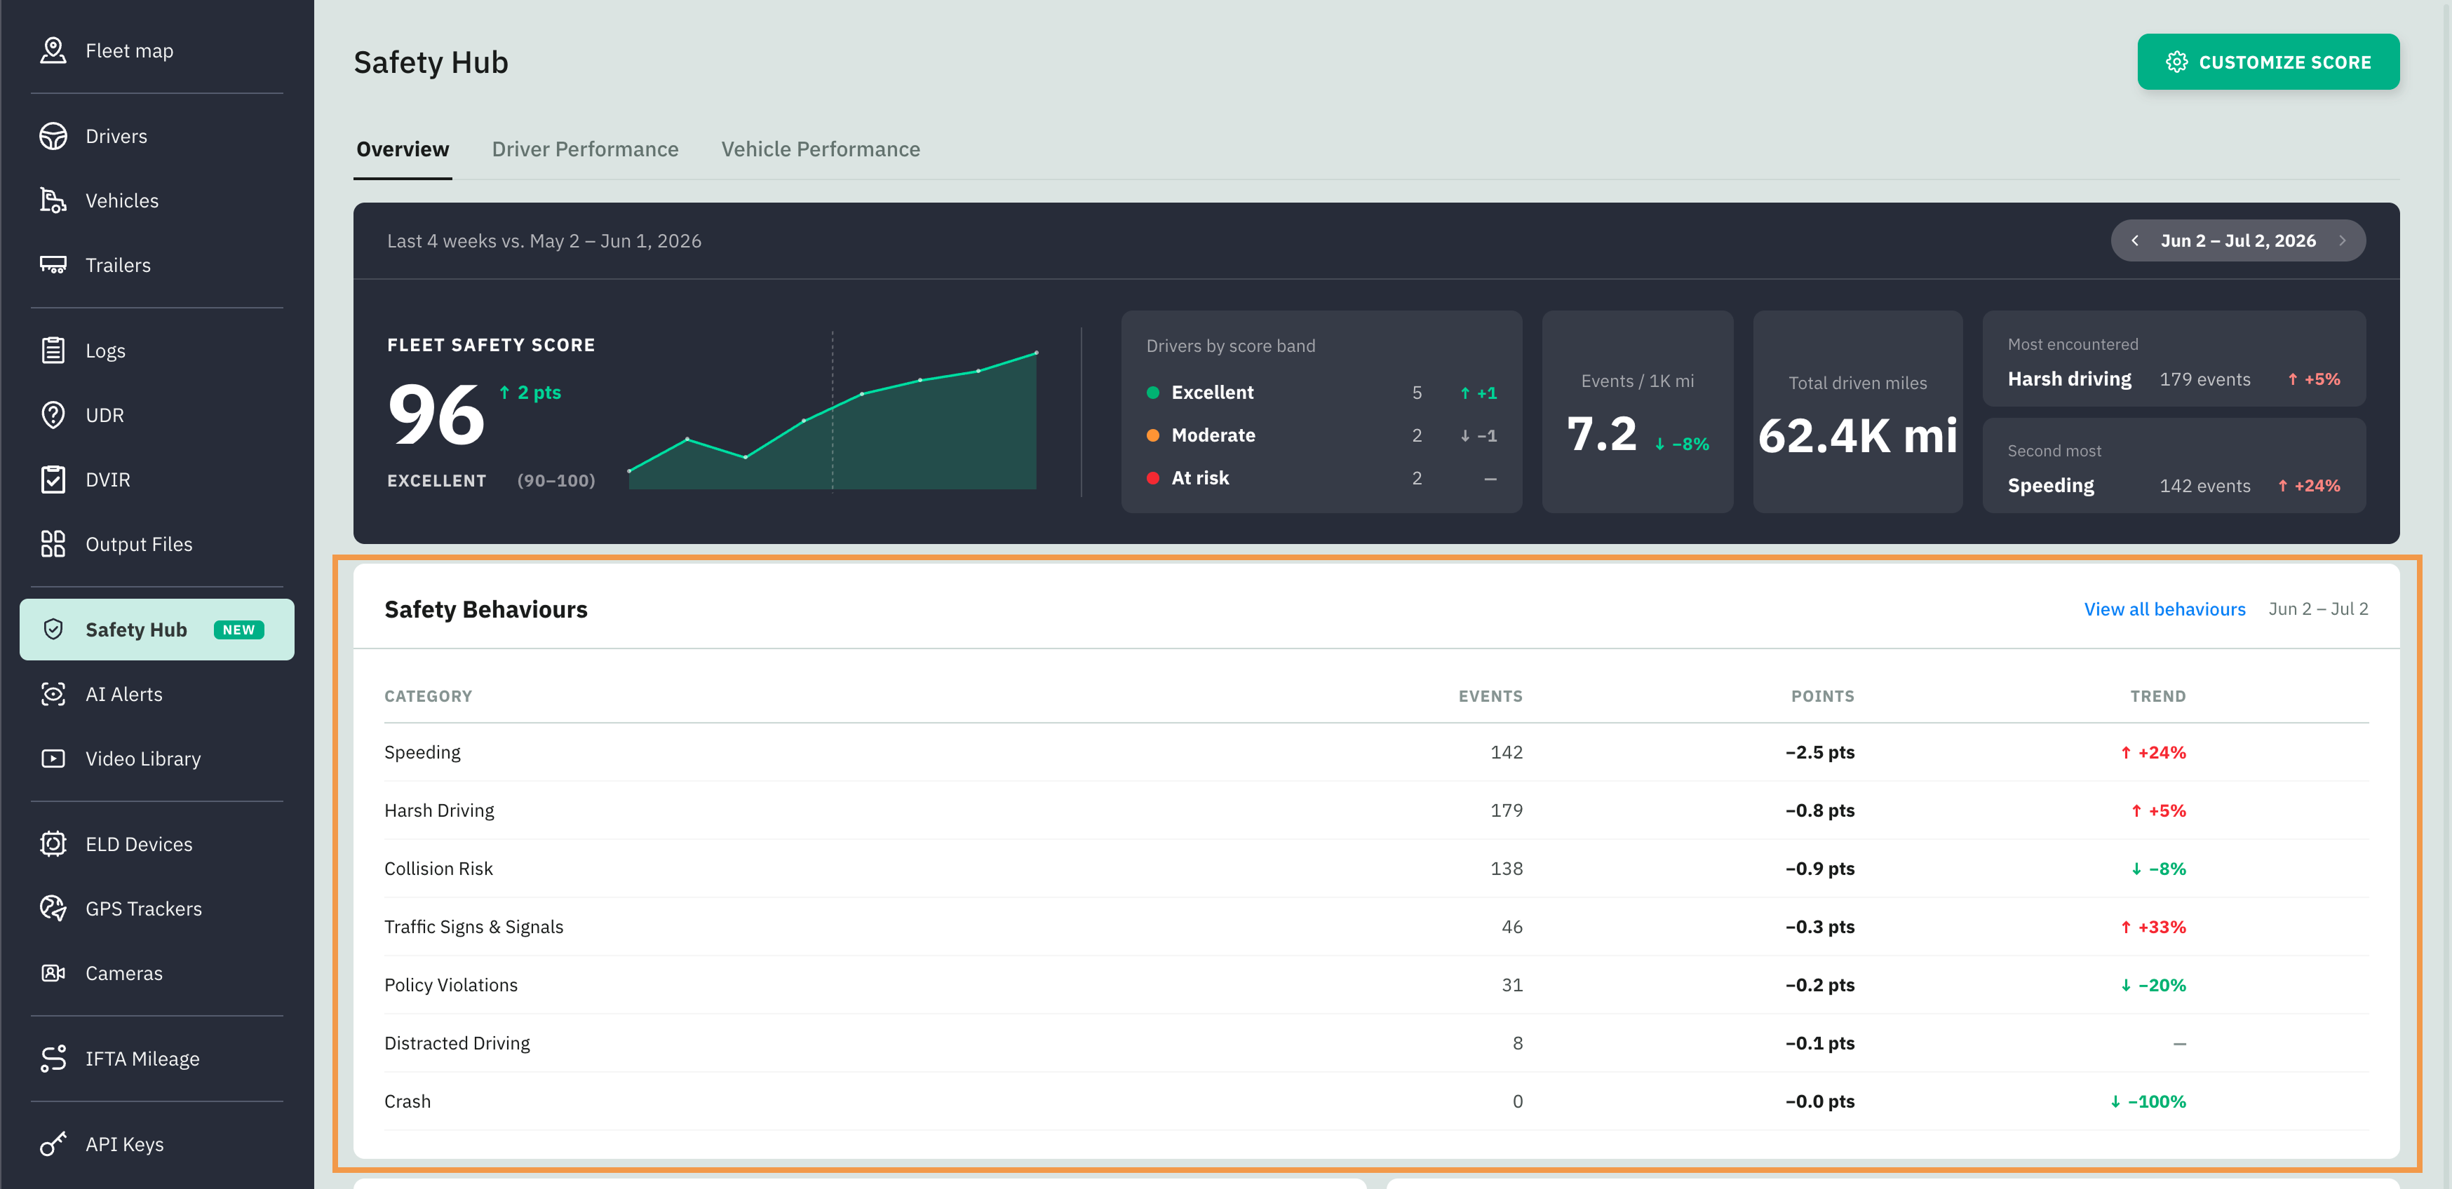This screenshot has width=2452, height=1189.
Task: Select the Speeding row in Safety Behaviours
Action: [1375, 752]
